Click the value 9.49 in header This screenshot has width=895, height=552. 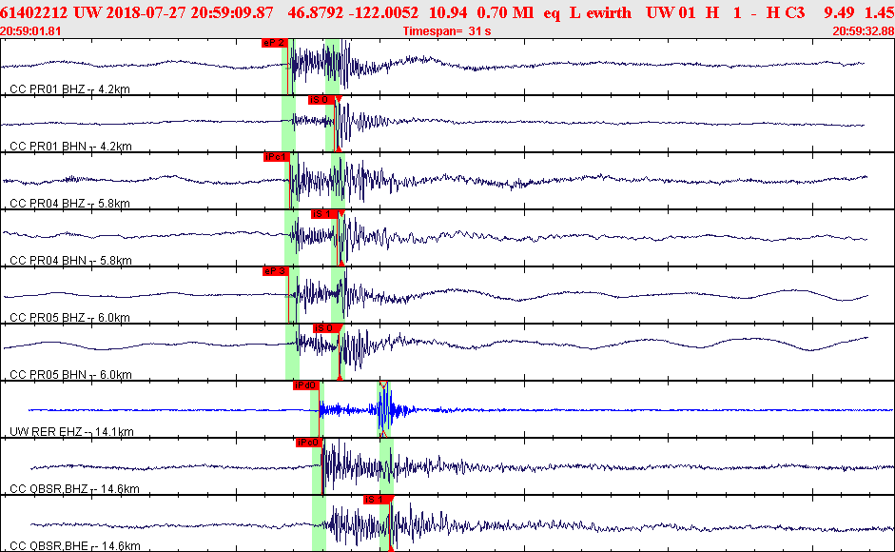pos(839,12)
